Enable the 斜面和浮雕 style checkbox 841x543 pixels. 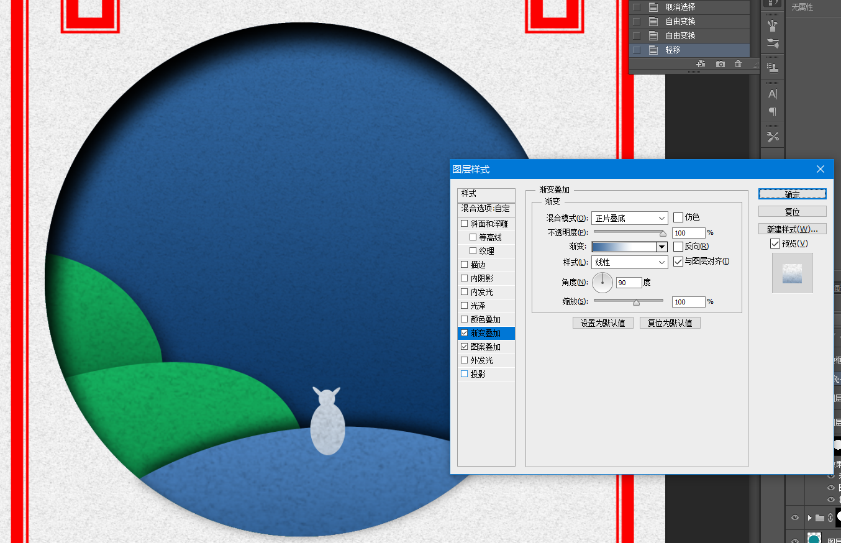click(x=465, y=224)
